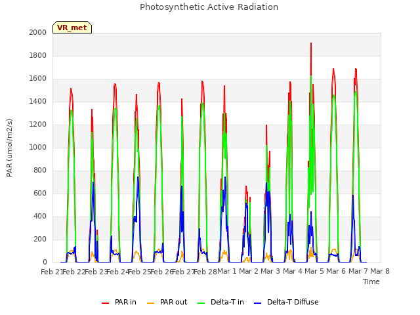
Task: Click the Feb 26 x-axis date label
Action: 161,272
